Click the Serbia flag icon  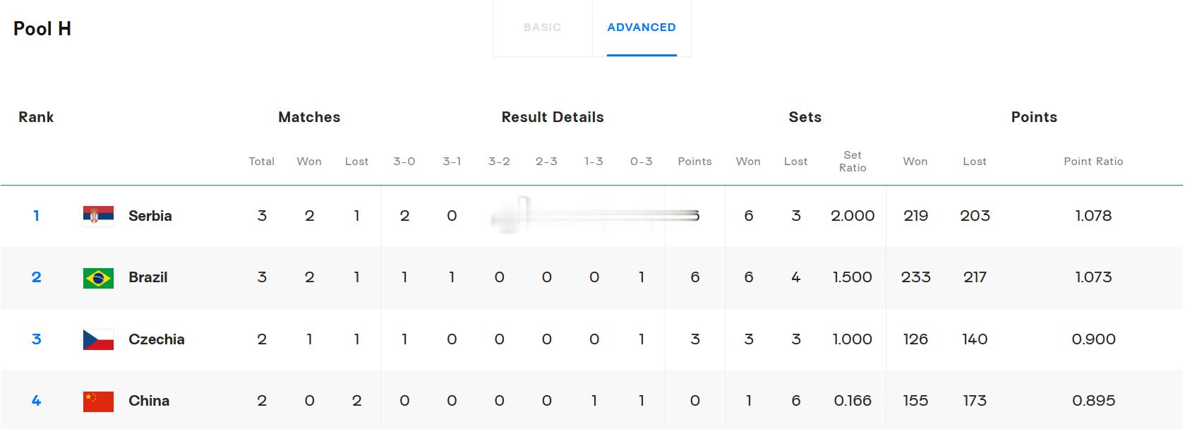(98, 216)
